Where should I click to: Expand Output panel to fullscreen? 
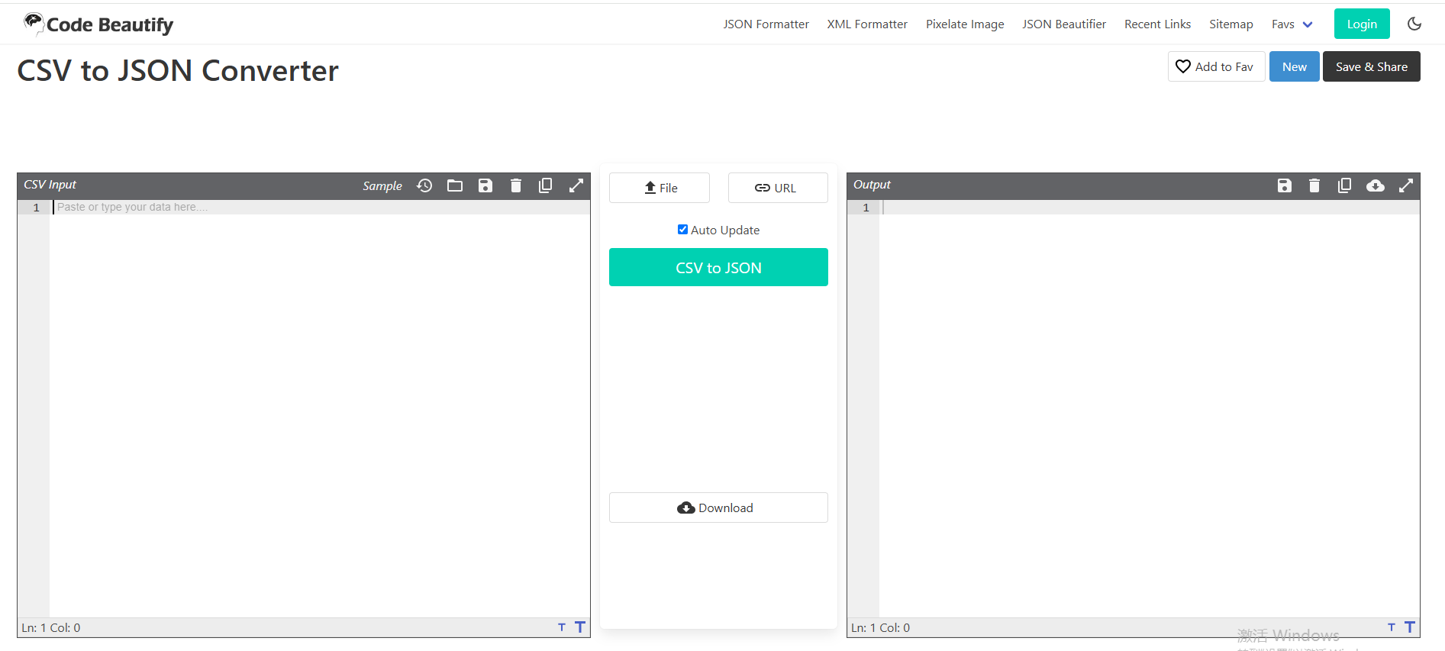coord(1406,185)
